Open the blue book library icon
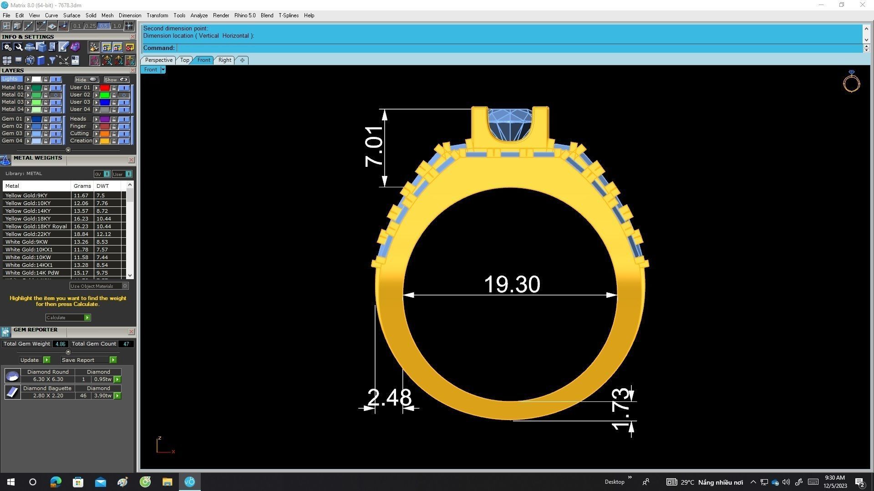Viewport: 874px width, 491px height. (x=41, y=60)
